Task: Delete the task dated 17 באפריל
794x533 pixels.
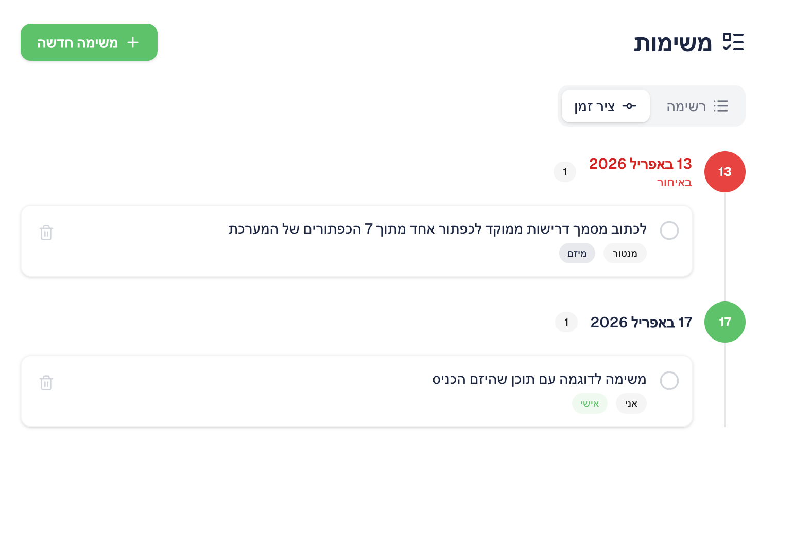Action: pos(46,383)
